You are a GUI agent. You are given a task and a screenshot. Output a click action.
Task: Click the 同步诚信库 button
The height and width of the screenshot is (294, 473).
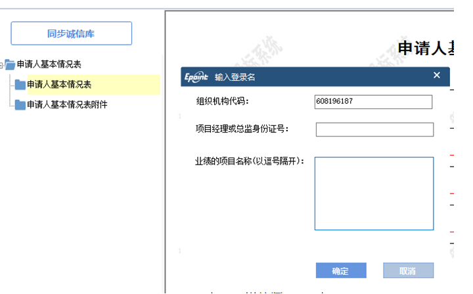[71, 33]
